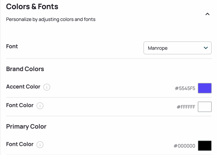Click the Accent Color label
Viewport: 217px width, 155px height.
pyautogui.click(x=23, y=87)
